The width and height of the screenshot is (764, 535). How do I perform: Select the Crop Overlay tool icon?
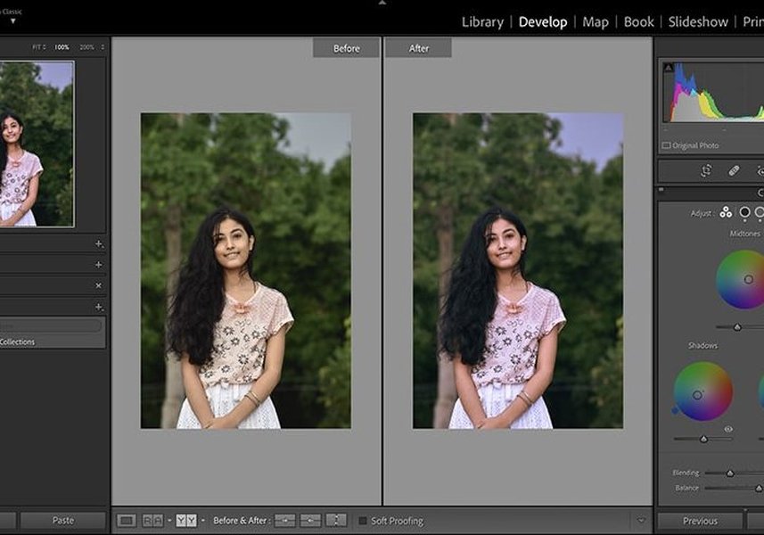(x=706, y=171)
